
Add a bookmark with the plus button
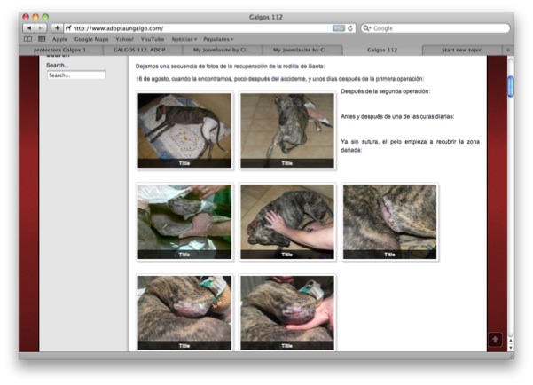(57, 28)
